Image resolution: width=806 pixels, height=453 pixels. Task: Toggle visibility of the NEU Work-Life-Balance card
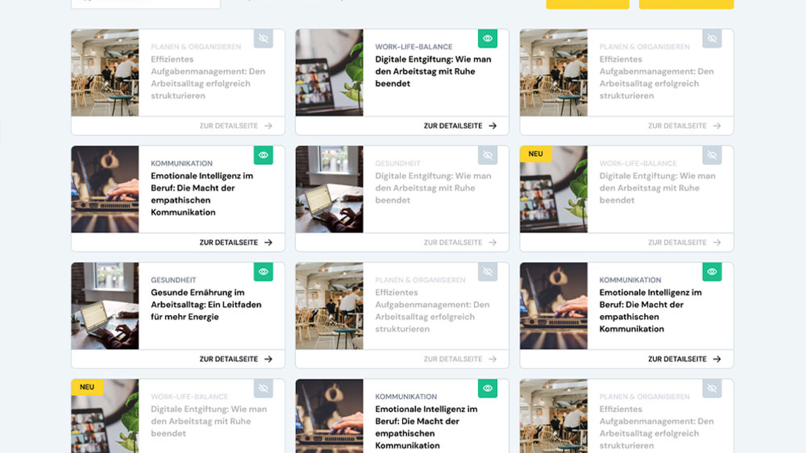712,155
